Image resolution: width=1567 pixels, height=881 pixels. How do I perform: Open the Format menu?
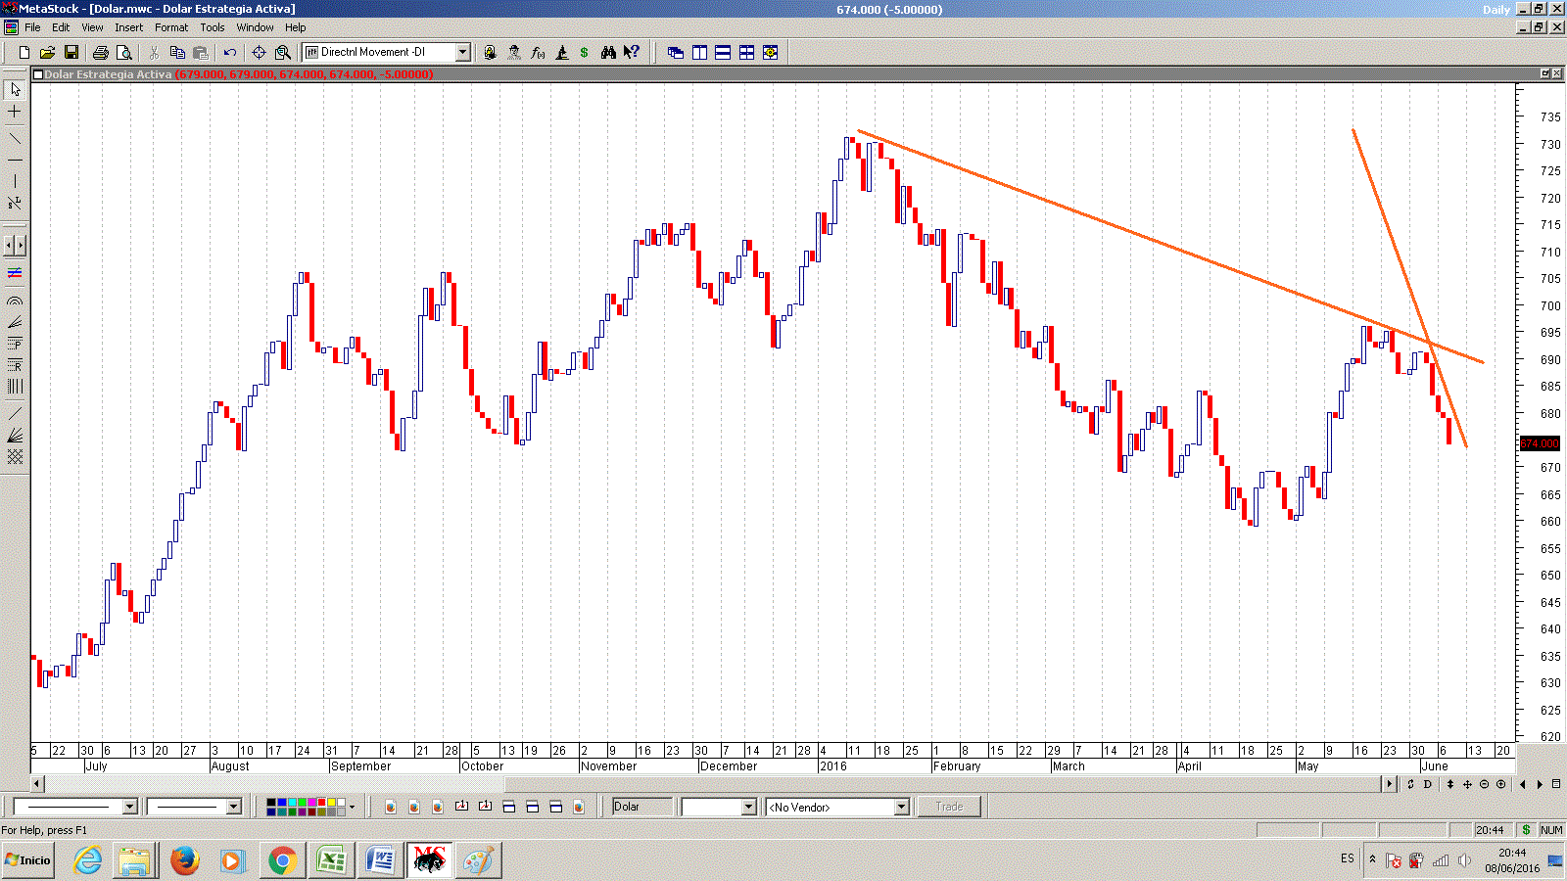[x=170, y=27]
